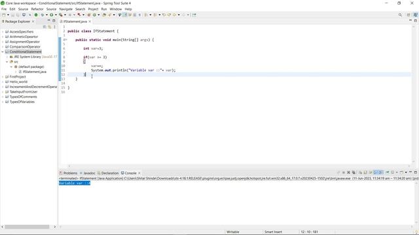419x235 pixels.
Task: Open the File menu
Action: pyautogui.click(x=4, y=9)
